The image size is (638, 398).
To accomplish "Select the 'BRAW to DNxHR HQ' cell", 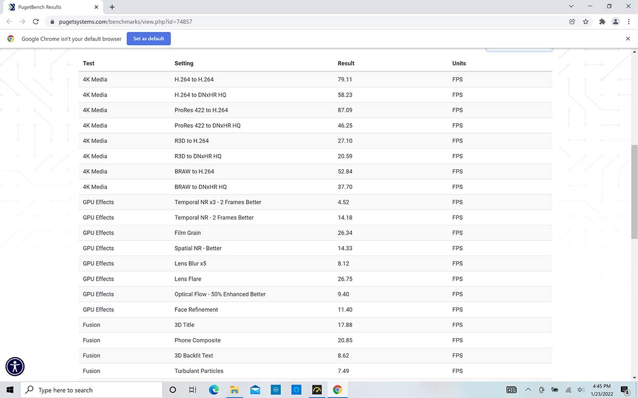I will [200, 187].
